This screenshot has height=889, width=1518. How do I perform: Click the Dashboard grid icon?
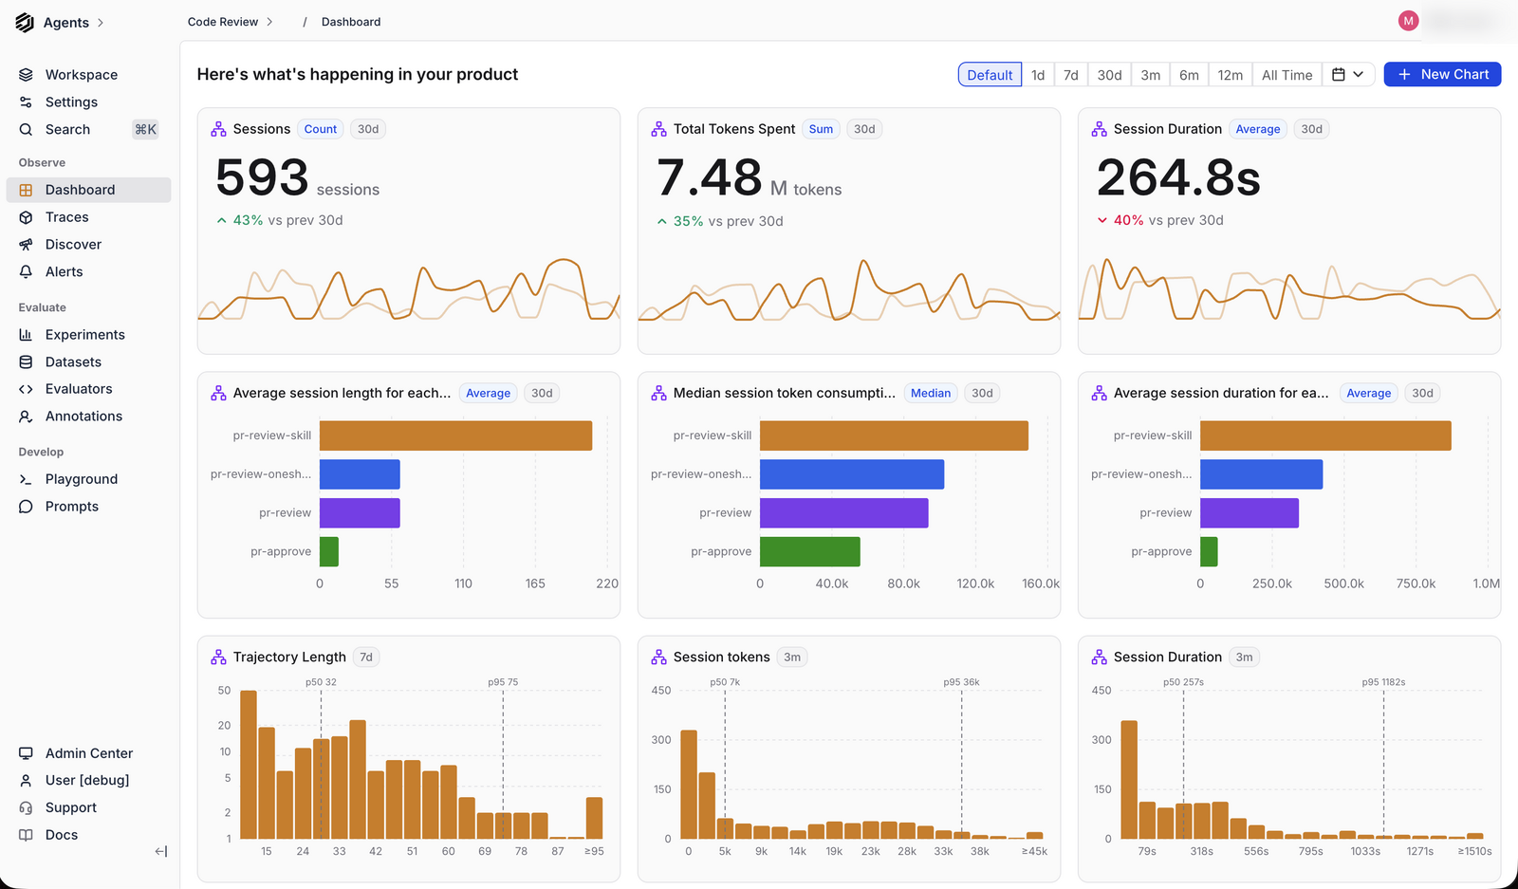26,190
